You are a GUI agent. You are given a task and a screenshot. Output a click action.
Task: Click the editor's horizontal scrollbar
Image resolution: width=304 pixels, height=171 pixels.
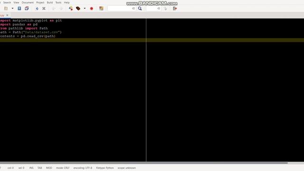(143, 163)
